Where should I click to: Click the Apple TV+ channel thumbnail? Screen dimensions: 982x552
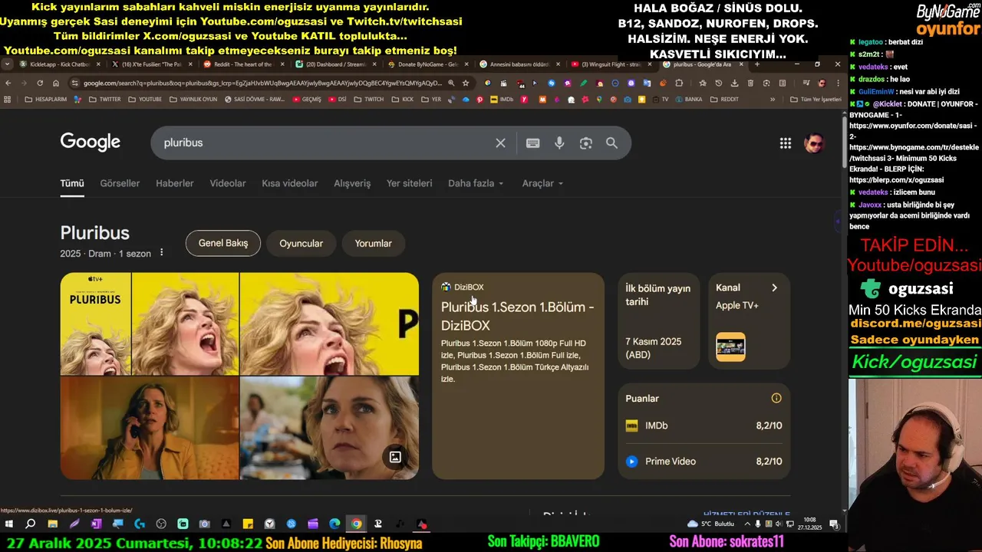[x=730, y=347]
